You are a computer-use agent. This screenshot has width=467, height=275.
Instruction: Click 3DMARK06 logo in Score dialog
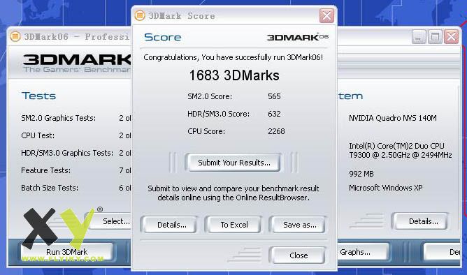pos(298,37)
